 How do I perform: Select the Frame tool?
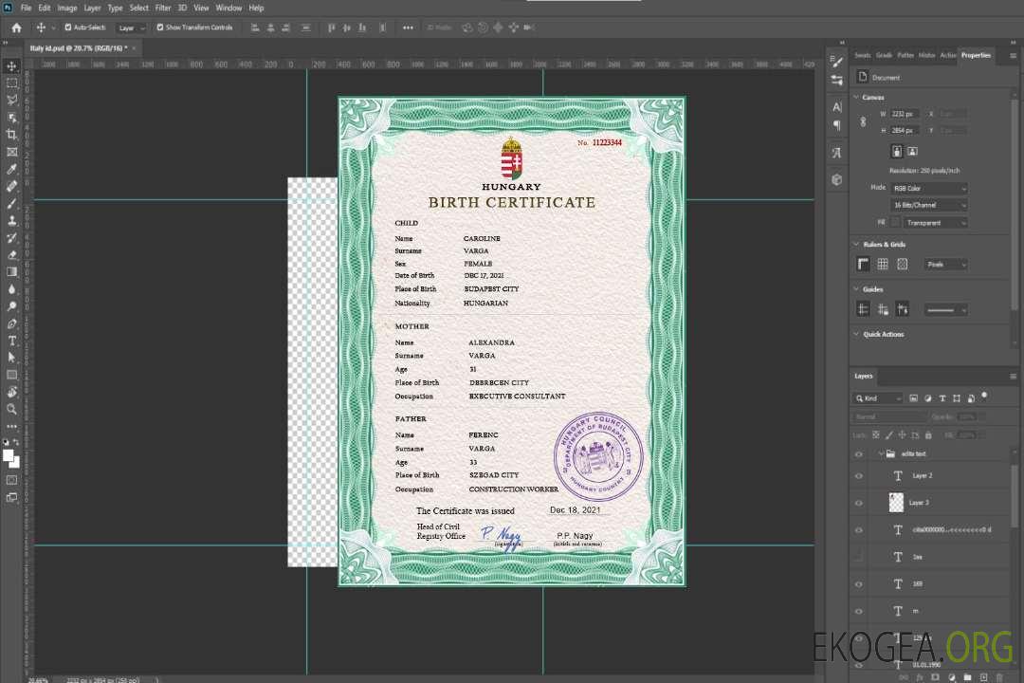11,152
